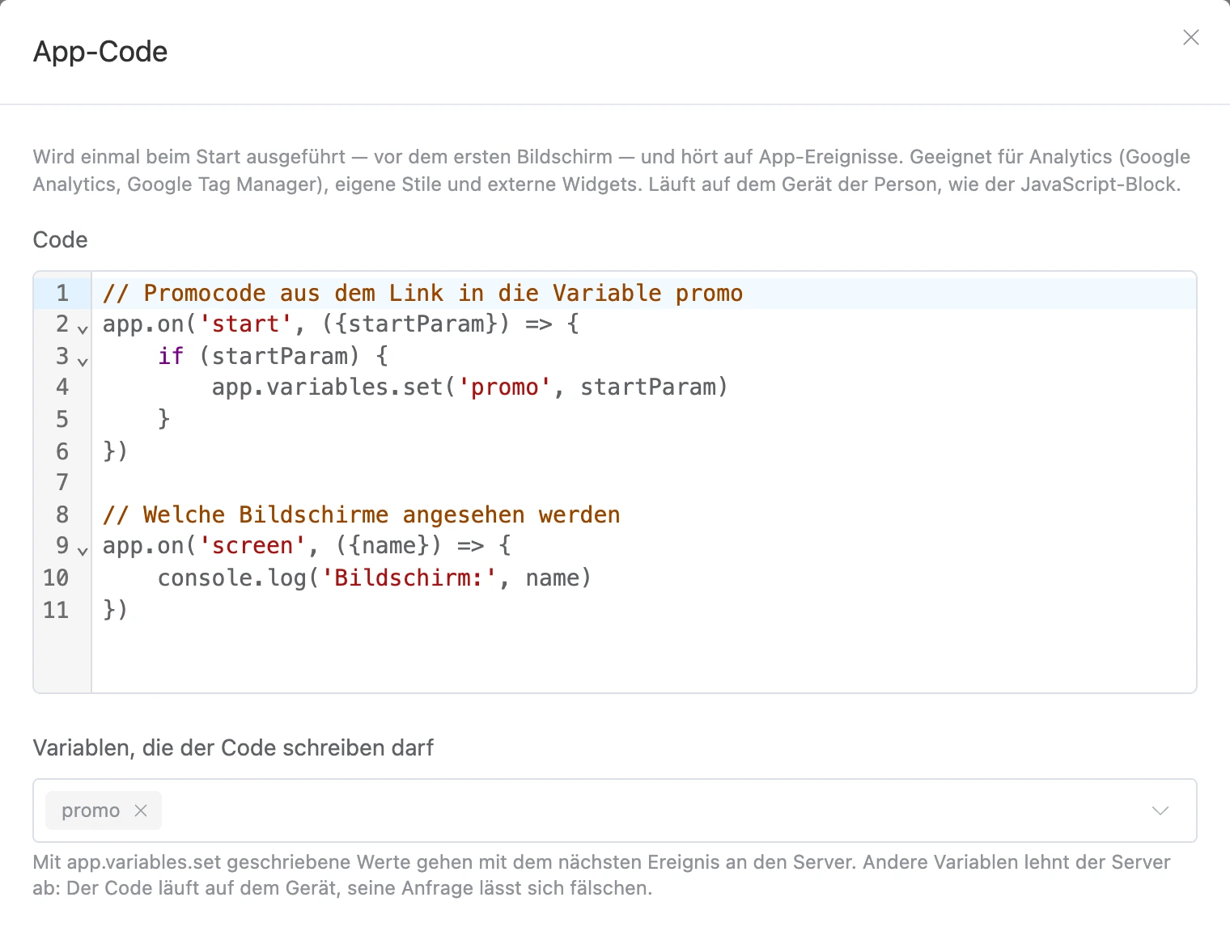Click the console.log('Bildschirm:' line

375,578
